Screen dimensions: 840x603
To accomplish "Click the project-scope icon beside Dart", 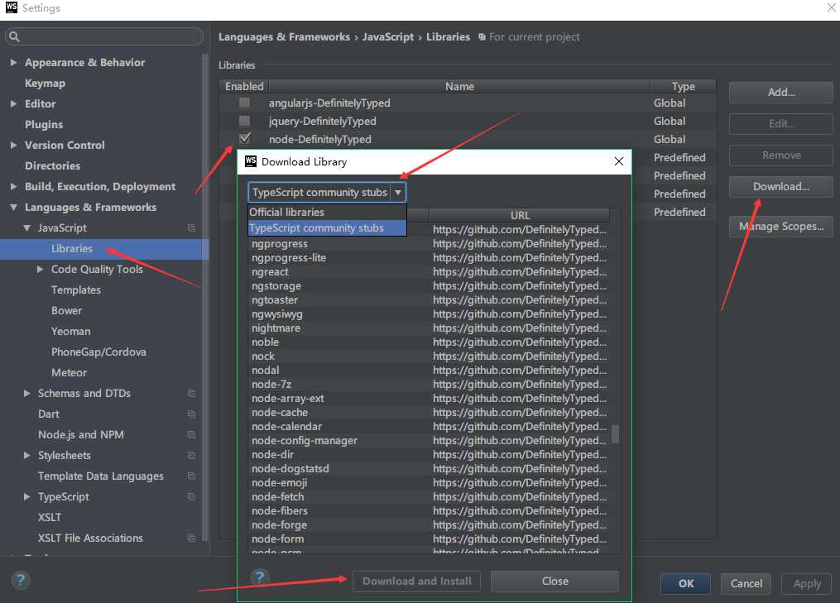I will point(191,414).
